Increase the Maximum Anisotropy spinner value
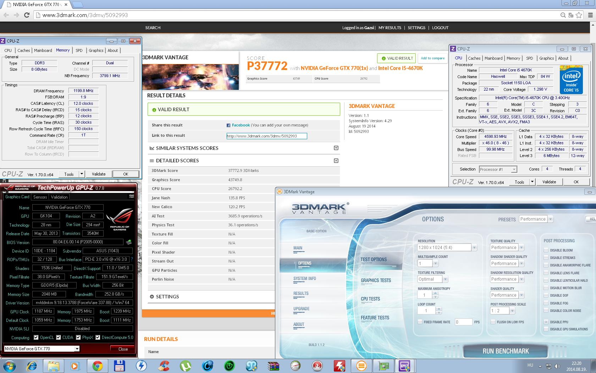596x373 pixels. pyautogui.click(x=435, y=293)
